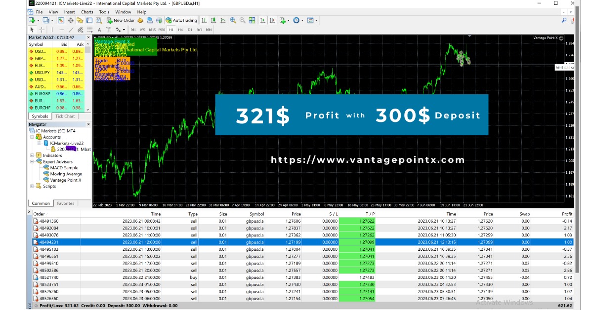Zoom in on the chart

[x=232, y=20]
